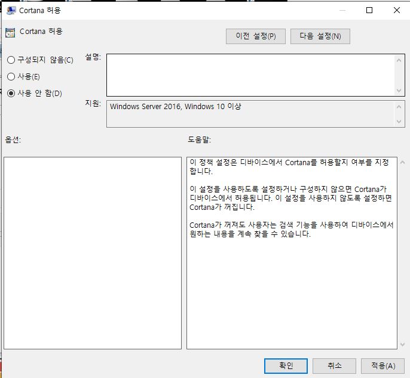This screenshot has width=410, height=378.
Task: Click the 지원: label
Action: [x=93, y=103]
